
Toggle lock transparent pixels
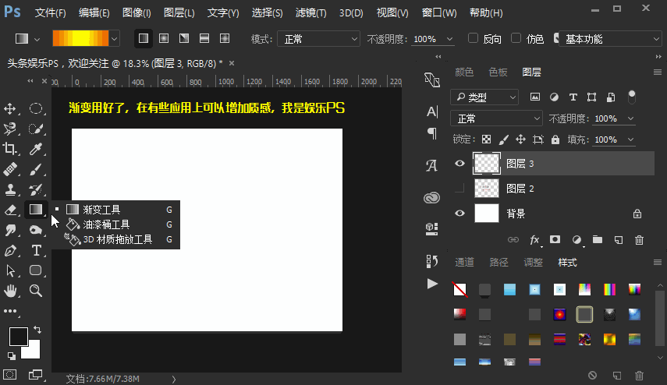(x=486, y=140)
